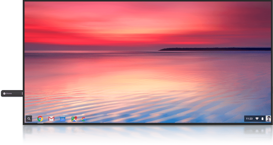Open the launcher search button
273x145 pixels.
coord(29,119)
